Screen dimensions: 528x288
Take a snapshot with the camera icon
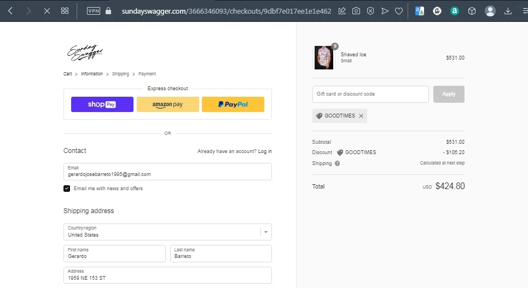(356, 11)
